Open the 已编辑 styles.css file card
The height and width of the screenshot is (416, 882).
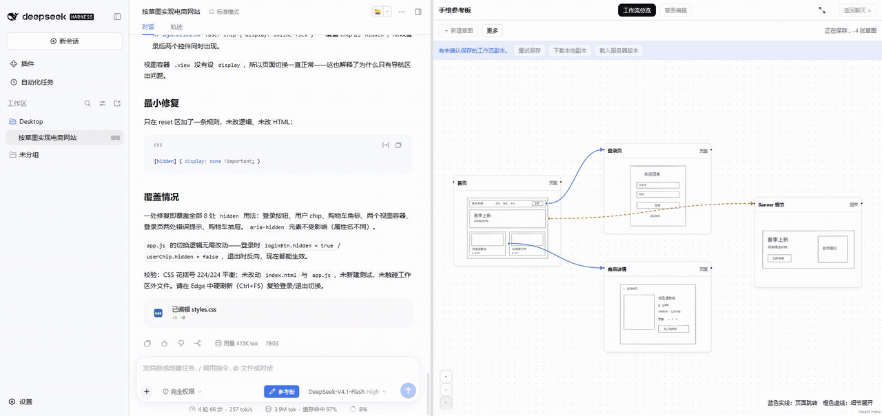(278, 313)
